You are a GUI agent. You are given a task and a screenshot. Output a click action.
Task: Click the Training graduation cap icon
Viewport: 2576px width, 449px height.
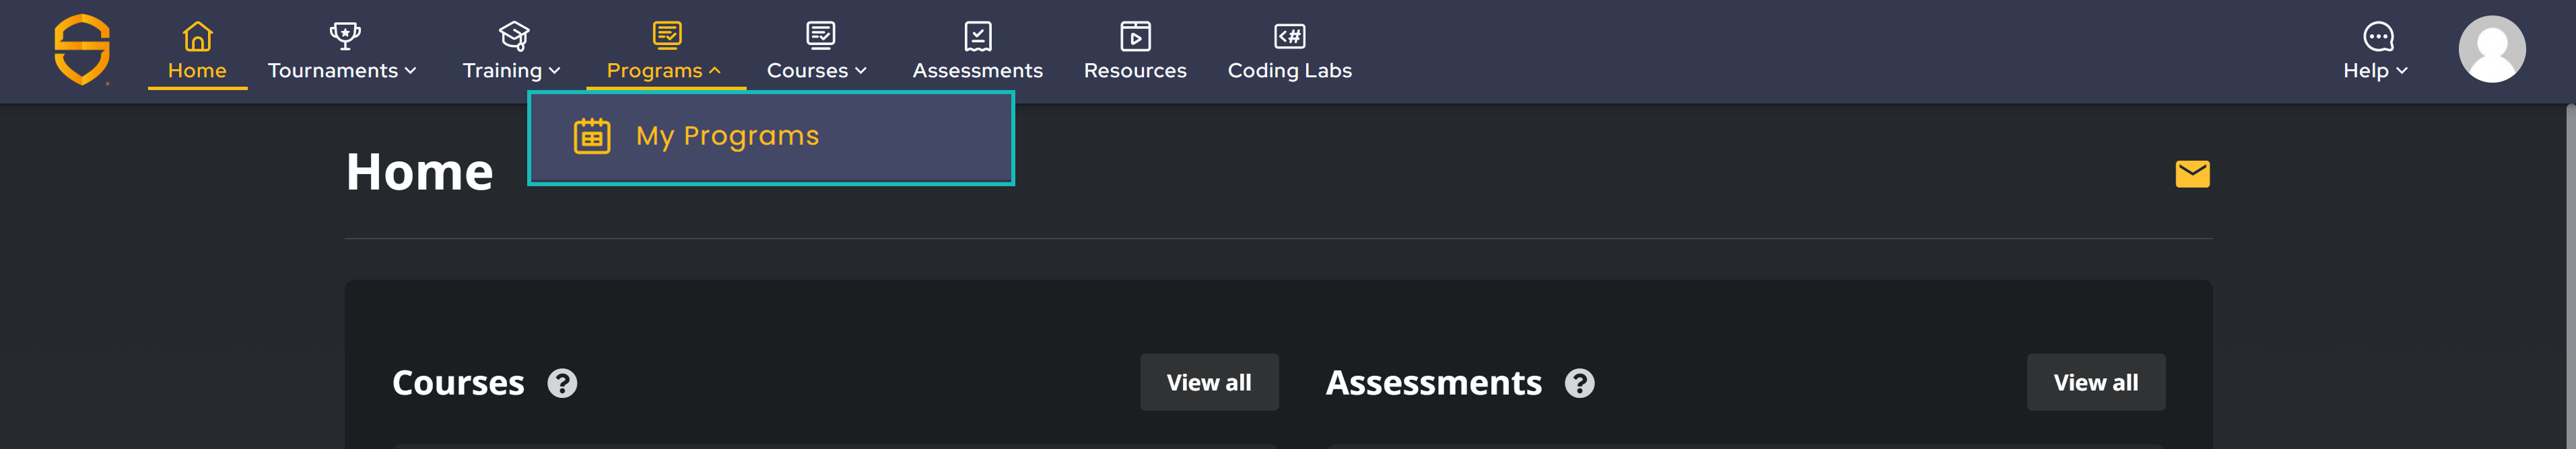click(x=514, y=36)
